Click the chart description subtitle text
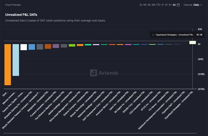This screenshot has height=136, width=208. pos(55,20)
